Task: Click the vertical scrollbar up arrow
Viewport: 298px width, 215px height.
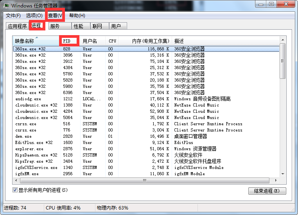Action: click(x=283, y=40)
